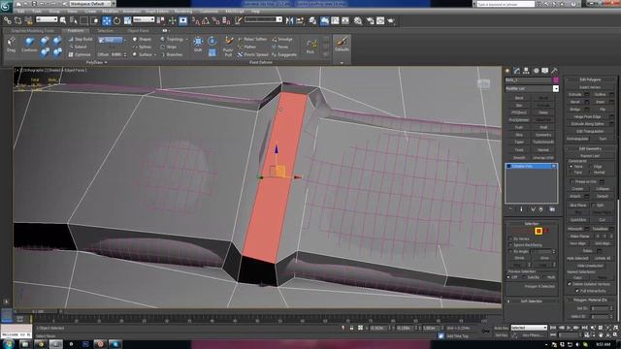This screenshot has height=349, width=621.
Task: Open the selection filter dropdown
Action: point(47,19)
